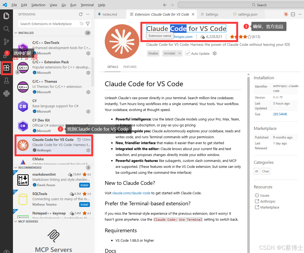Open the Edit menu
Screen dimensions: 304x253
point(24,5)
